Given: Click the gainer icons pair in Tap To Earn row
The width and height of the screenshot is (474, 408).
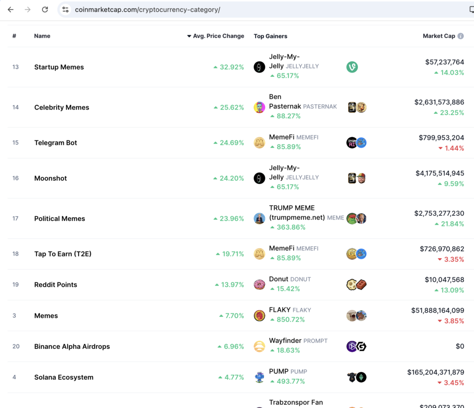Looking at the screenshot, I should click(x=357, y=254).
